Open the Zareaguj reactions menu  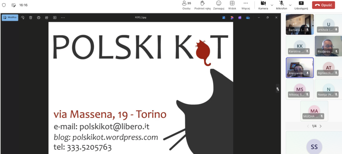pos(218,5)
